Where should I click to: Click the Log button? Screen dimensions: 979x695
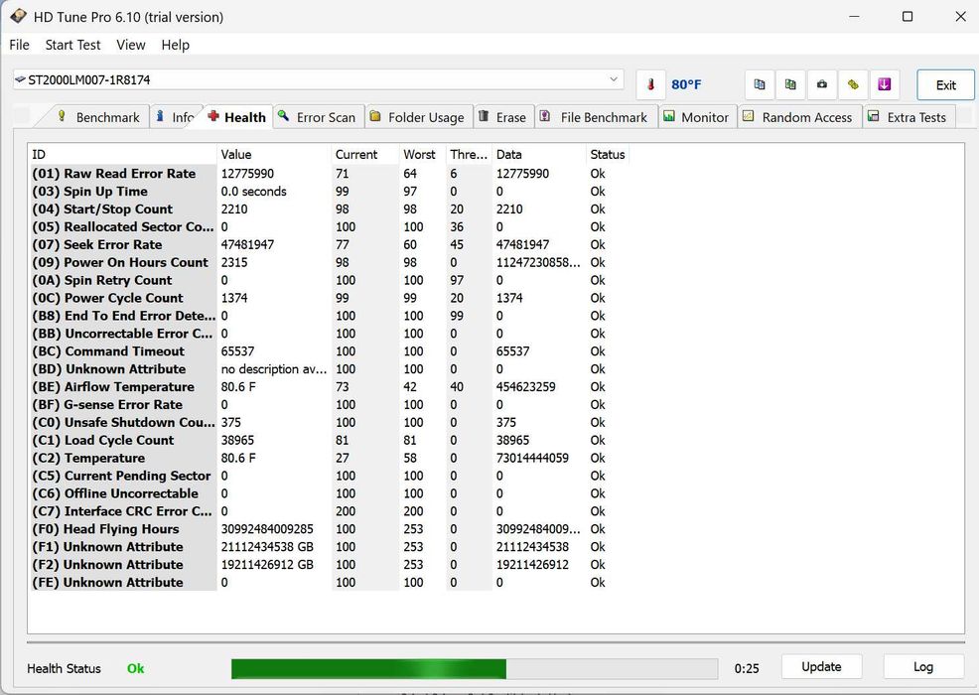point(922,667)
